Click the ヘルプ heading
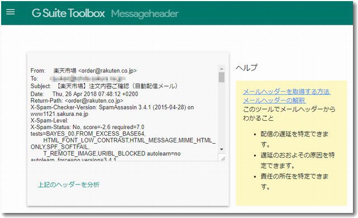 coord(247,68)
